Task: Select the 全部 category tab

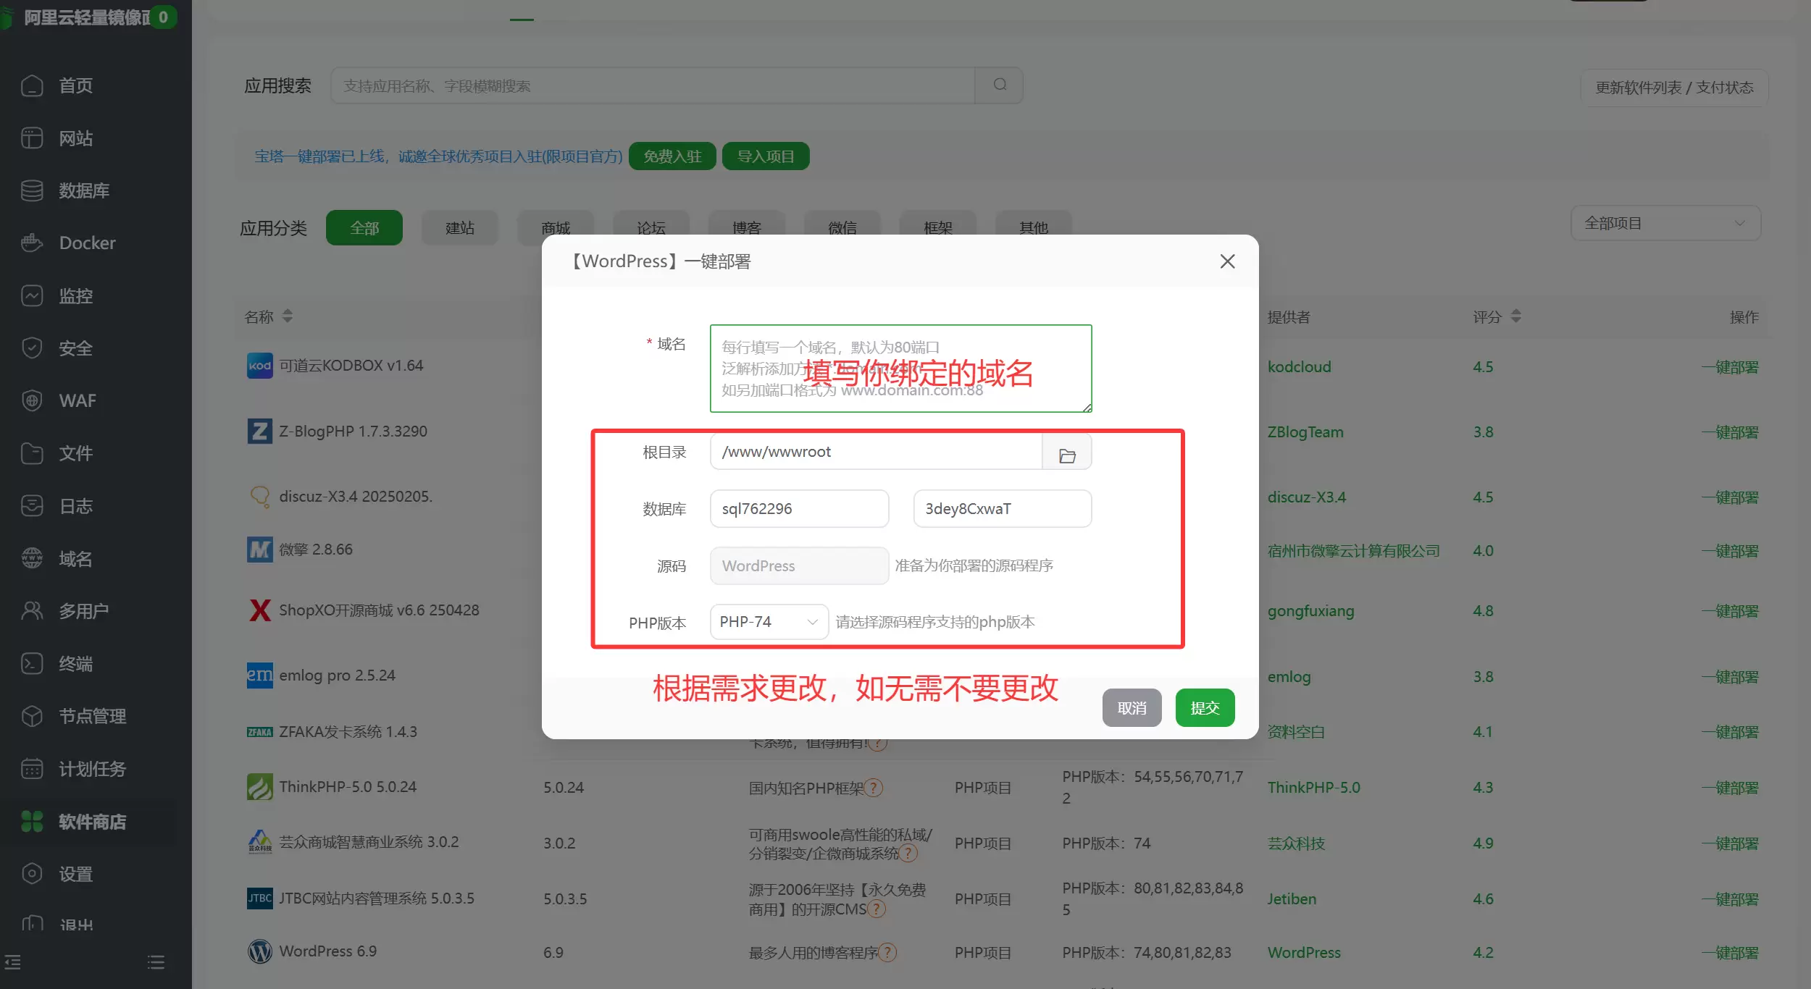Action: click(x=364, y=228)
